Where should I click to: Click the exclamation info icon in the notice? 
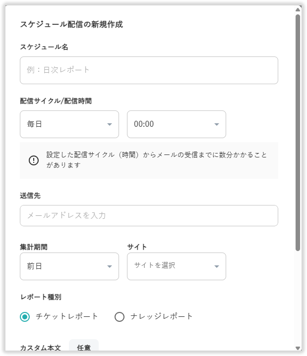point(34,160)
